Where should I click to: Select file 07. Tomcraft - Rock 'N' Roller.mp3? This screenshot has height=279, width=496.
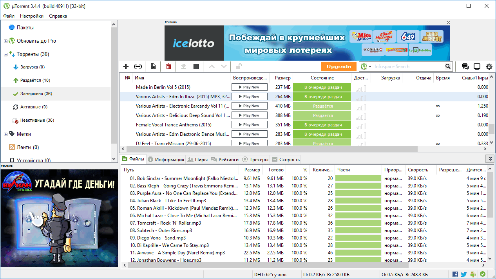[165, 223]
